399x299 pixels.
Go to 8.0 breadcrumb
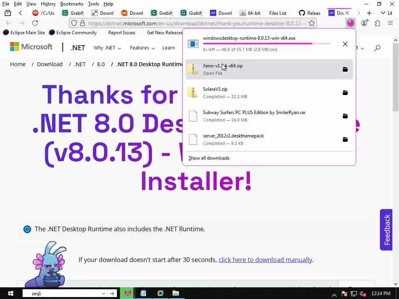(101, 64)
